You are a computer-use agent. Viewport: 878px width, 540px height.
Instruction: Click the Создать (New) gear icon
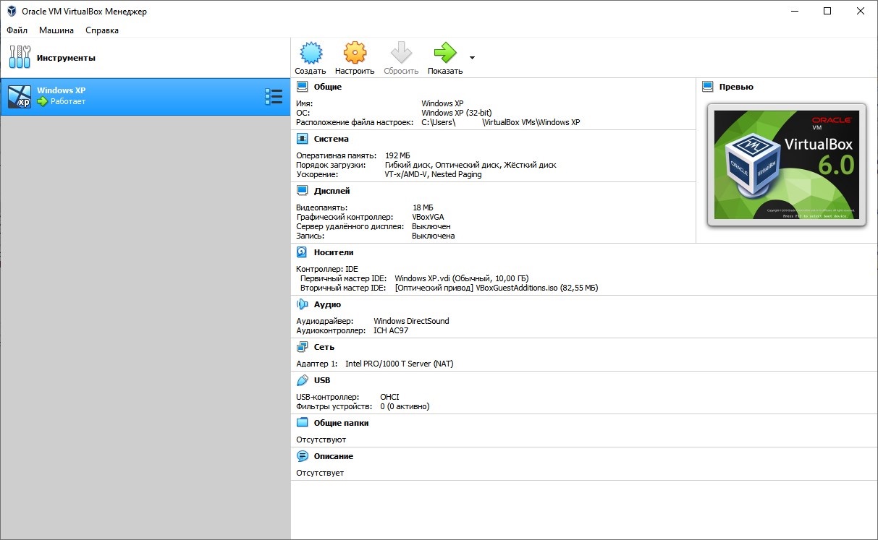pyautogui.click(x=310, y=53)
